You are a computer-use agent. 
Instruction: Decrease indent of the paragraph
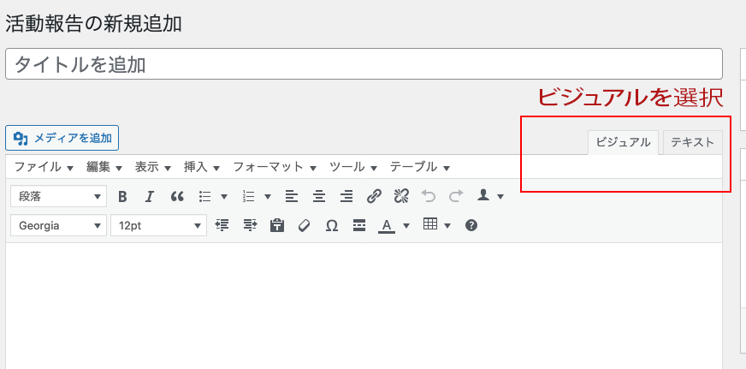tap(222, 225)
